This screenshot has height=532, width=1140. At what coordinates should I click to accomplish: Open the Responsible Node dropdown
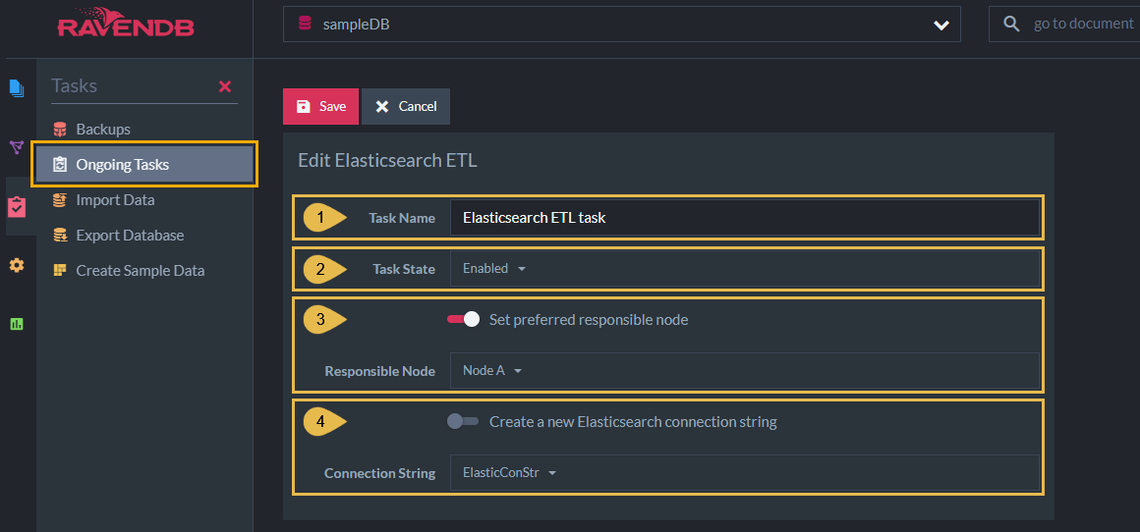click(745, 371)
